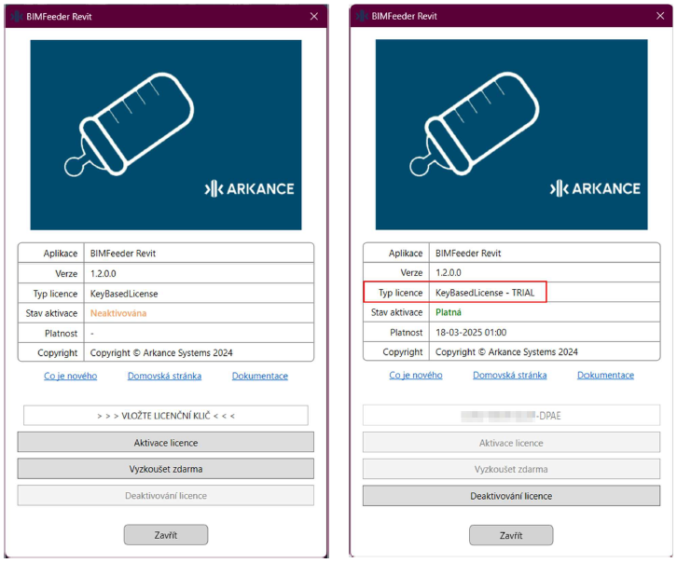Click 'Zavřít' button in the right dialog

tap(511, 535)
